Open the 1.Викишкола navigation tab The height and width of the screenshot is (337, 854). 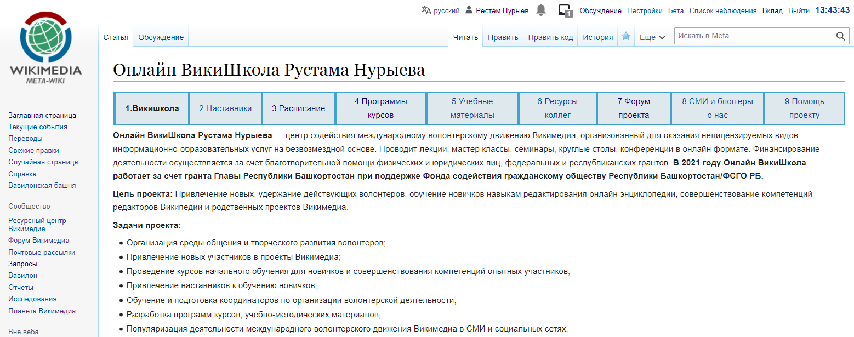tap(152, 108)
